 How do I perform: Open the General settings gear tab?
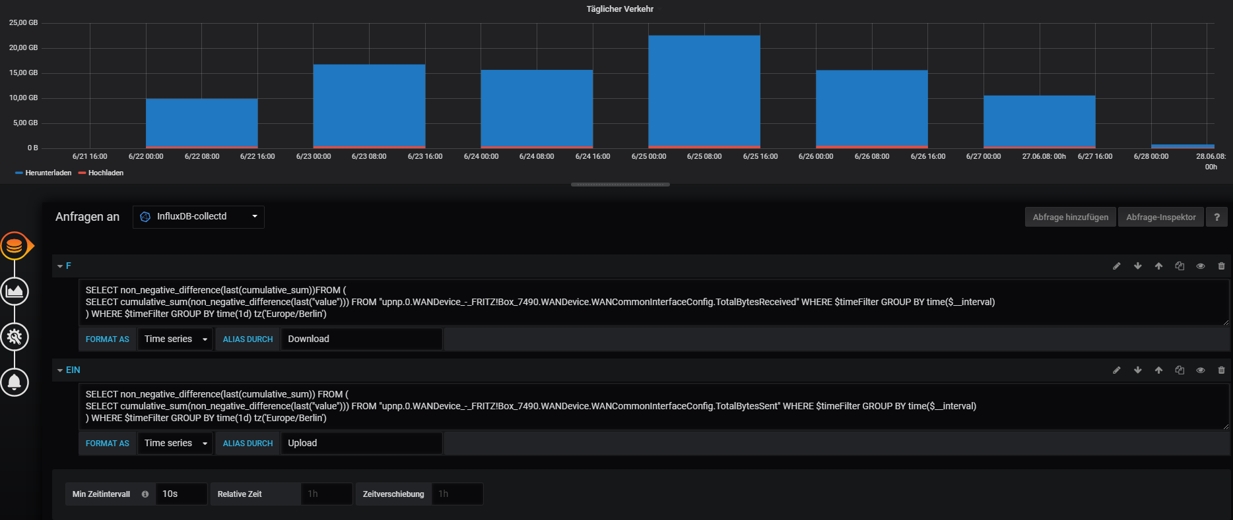coord(15,337)
